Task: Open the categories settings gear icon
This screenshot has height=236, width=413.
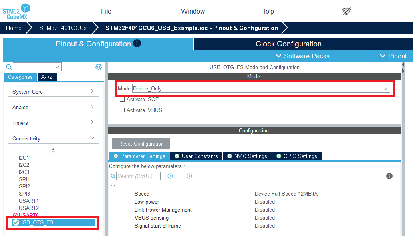Action: [x=98, y=67]
